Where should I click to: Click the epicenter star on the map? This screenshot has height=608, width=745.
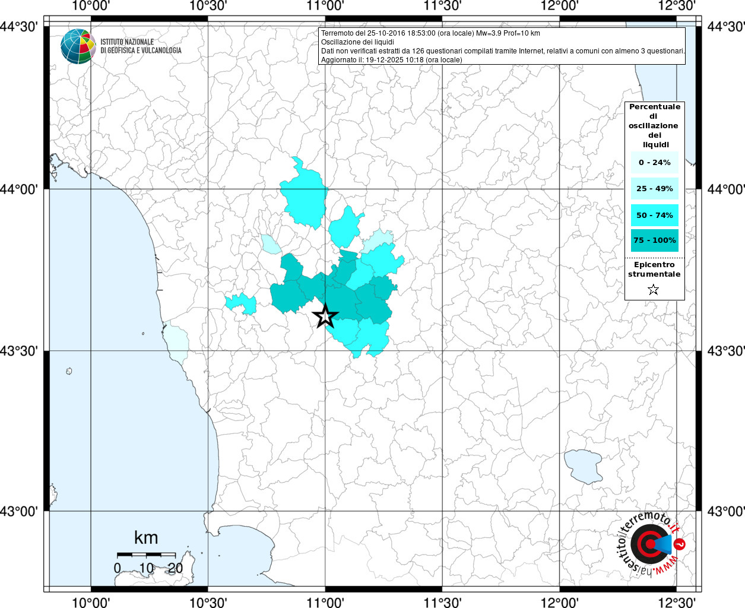click(x=325, y=316)
